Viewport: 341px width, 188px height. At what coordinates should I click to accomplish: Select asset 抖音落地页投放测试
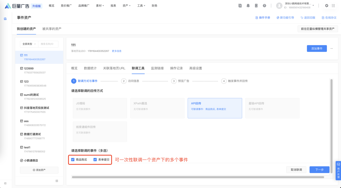pos(39,110)
